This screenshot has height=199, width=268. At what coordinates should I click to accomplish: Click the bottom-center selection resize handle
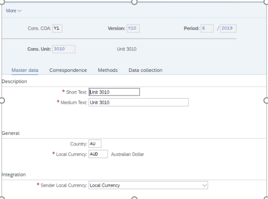pos(134,197)
